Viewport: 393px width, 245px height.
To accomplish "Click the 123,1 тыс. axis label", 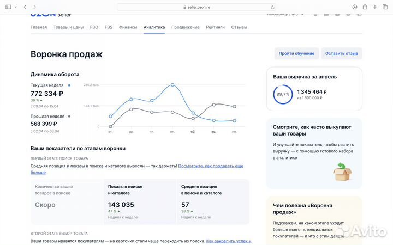I will 91,106.
